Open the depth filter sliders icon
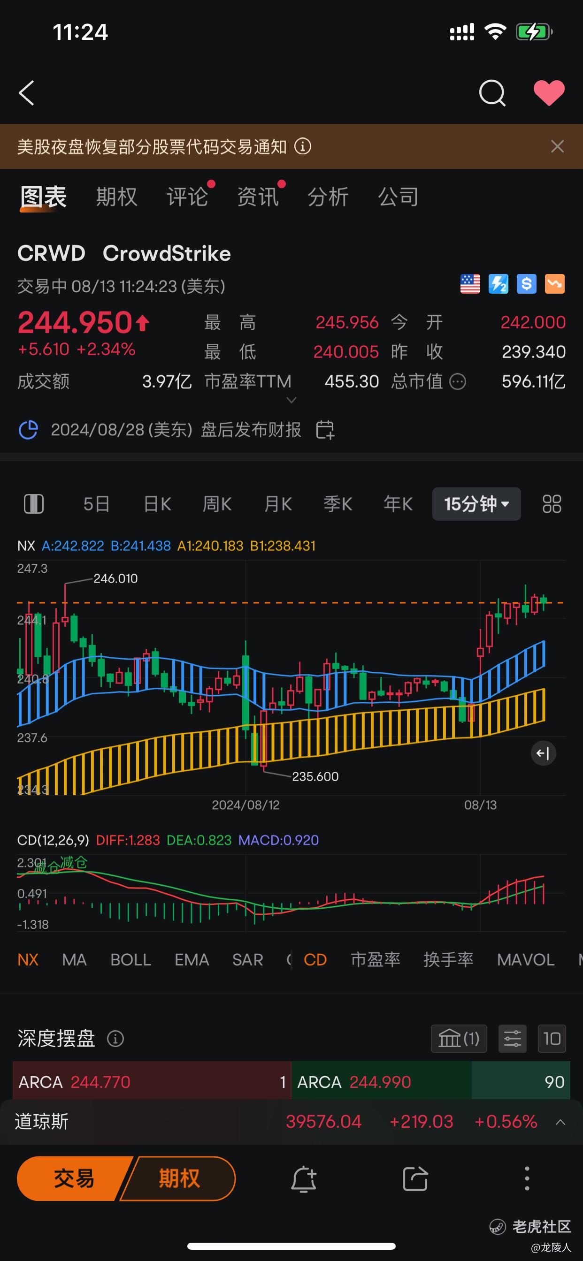 pos(513,1038)
